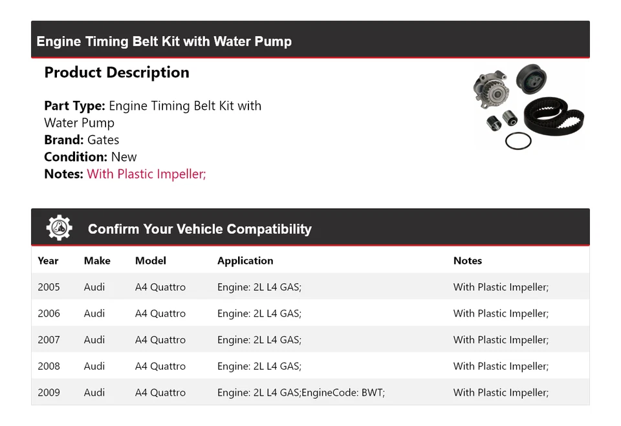The width and height of the screenshot is (621, 426).
Task: Click the gear icon beside Confirm Your Vehicle Compatibility
Action: point(59,228)
